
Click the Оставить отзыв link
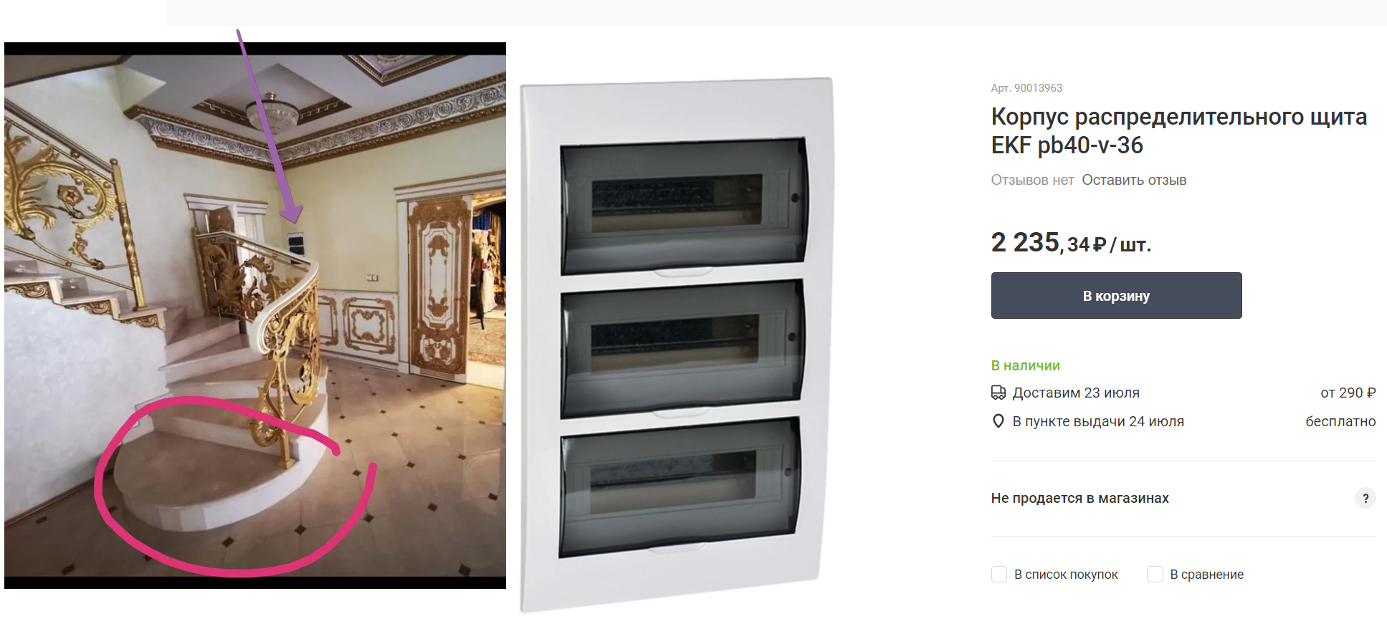click(1134, 180)
